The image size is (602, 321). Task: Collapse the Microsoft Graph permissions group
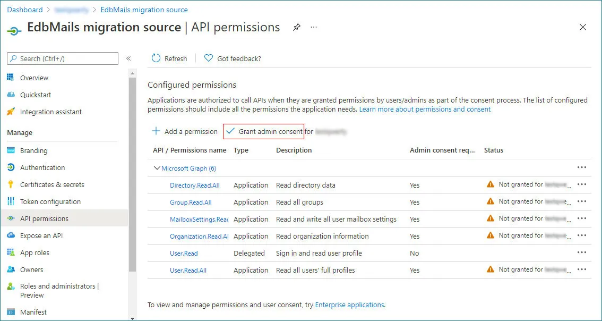157,168
